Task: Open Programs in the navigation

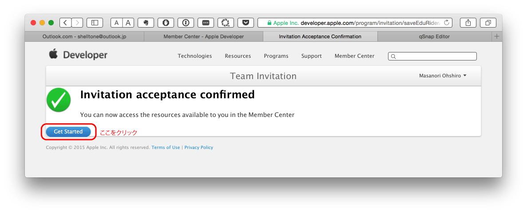Action: 276,56
